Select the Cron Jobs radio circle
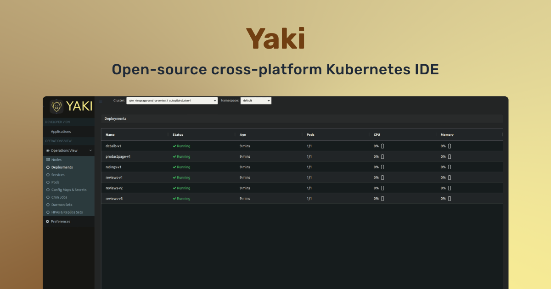This screenshot has height=289, width=551. tap(48, 197)
